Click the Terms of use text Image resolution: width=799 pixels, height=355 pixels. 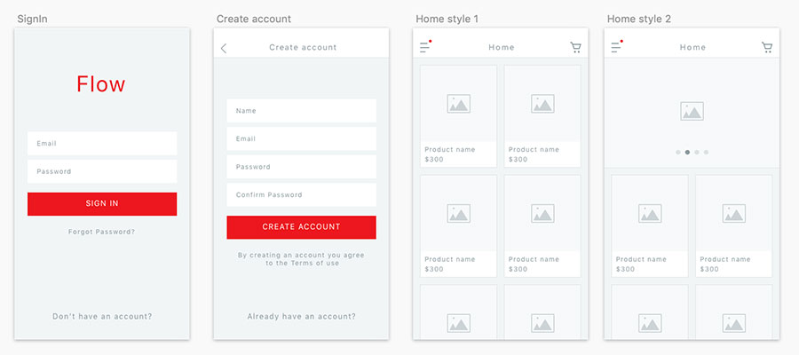point(315,264)
